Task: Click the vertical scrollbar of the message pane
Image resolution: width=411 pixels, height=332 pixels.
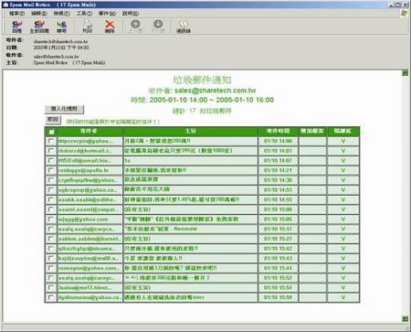Action: point(405,195)
